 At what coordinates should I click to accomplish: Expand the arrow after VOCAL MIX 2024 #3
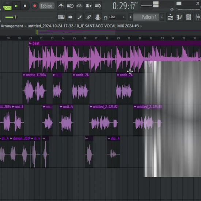141,26
